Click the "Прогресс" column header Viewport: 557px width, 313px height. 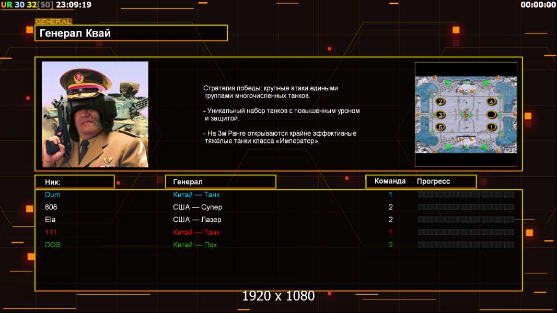tap(433, 181)
